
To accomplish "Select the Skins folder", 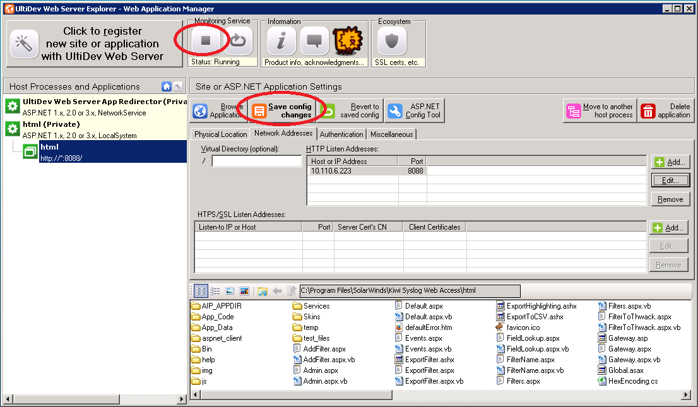I will tap(306, 317).
